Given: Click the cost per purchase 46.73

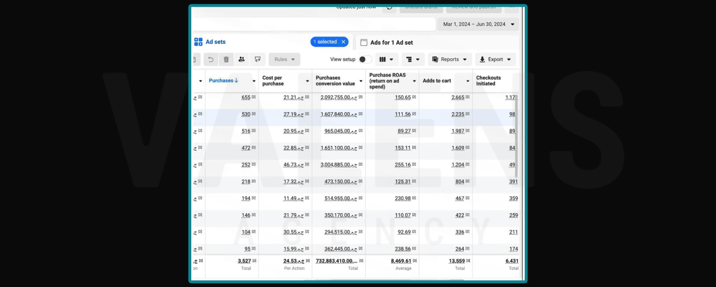Looking at the screenshot, I should (x=294, y=164).
